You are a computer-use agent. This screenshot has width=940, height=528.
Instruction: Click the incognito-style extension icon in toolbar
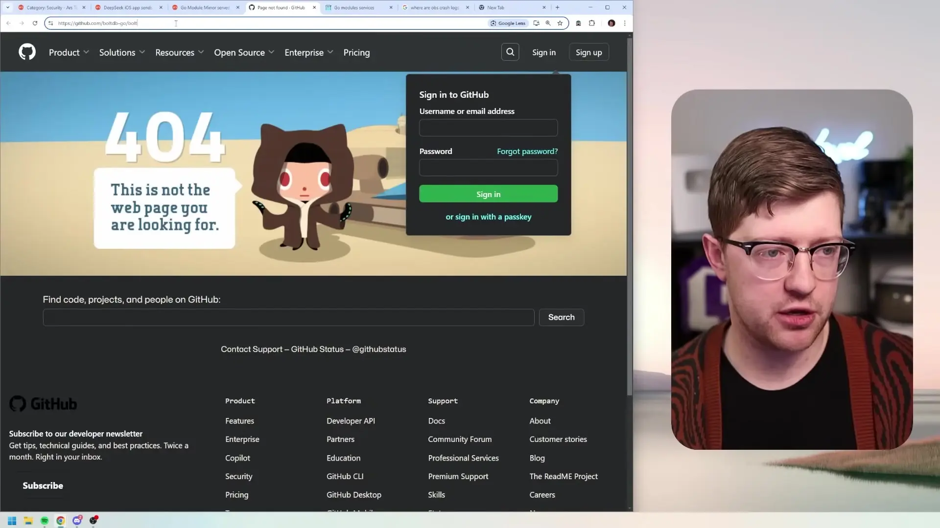click(578, 23)
